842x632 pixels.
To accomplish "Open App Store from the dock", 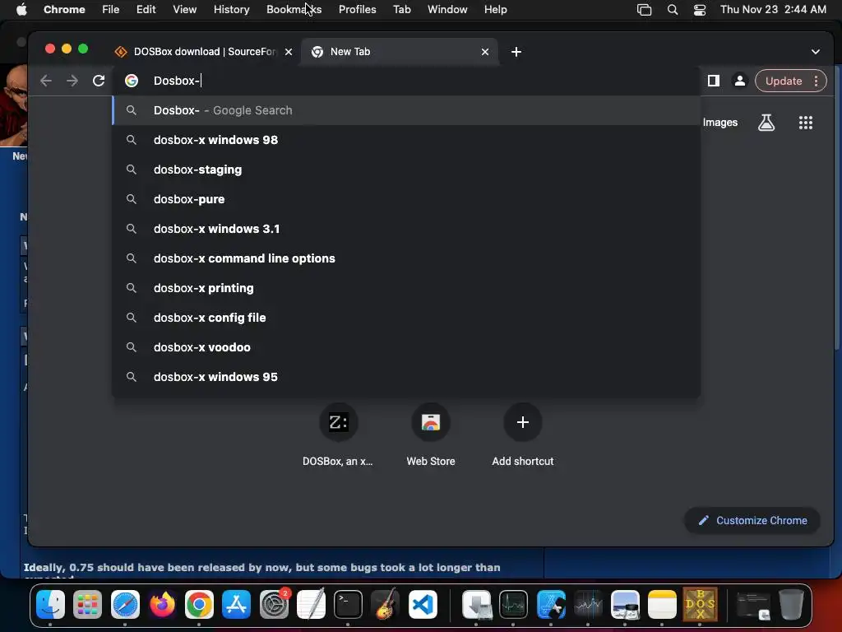I will [x=236, y=604].
